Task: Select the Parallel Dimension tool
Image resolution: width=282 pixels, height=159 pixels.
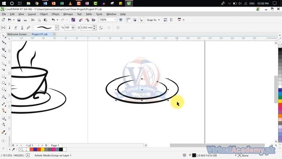Action: (x=3, y=104)
